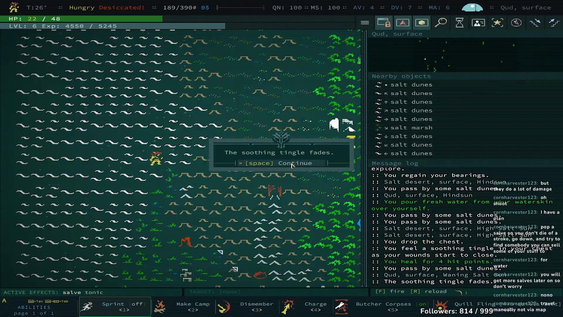563x317 pixels.
Task: Click the player character portrait icon
Action: pos(14,7)
